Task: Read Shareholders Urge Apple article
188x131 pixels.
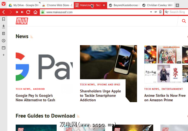Action: [x=100, y=96]
